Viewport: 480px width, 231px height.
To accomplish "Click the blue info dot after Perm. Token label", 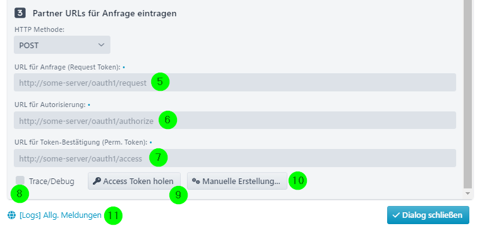I will click(x=151, y=142).
